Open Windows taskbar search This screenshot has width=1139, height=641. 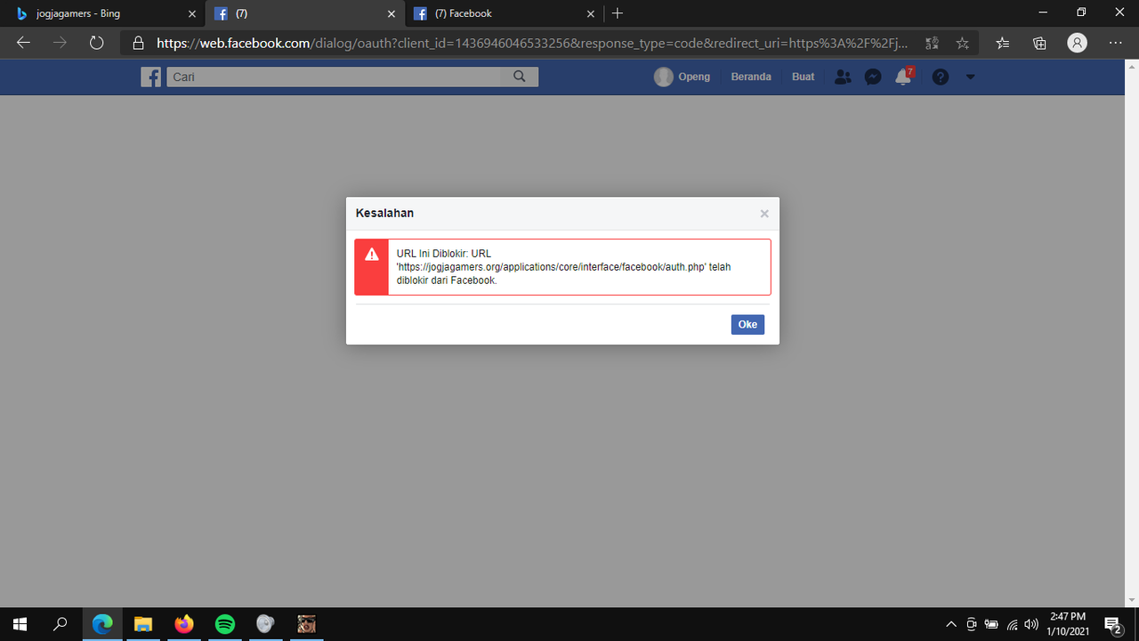click(x=61, y=624)
